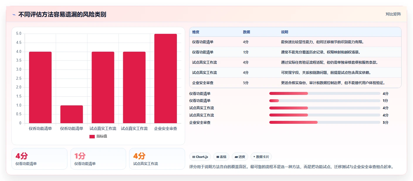Click the 指标值 legend text
The image size is (413, 181).
102,136
